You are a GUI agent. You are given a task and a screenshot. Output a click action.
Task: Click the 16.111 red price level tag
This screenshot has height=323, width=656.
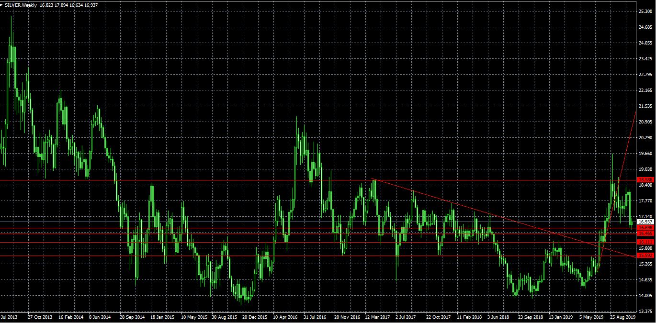pos(645,243)
